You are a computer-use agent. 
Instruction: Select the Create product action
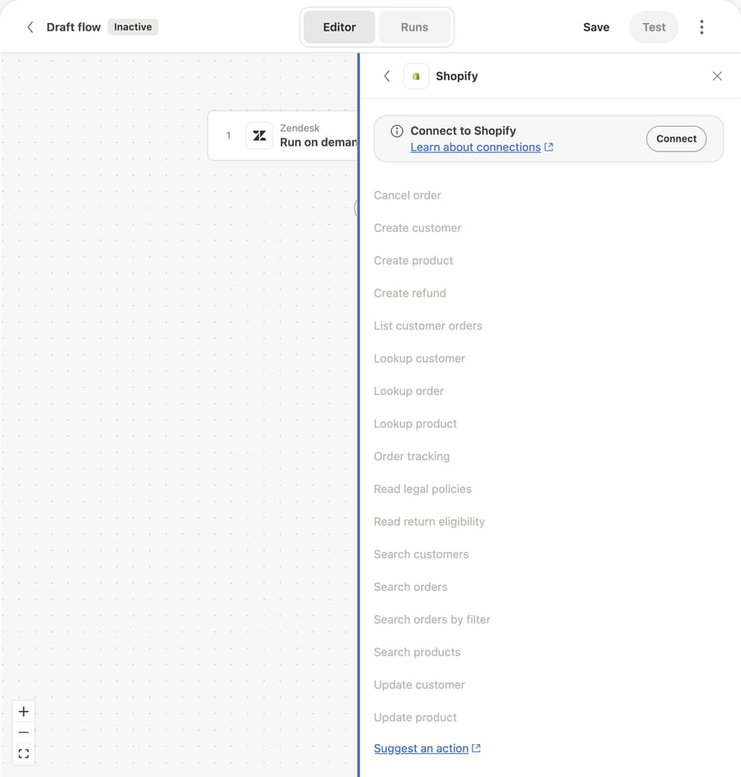point(413,261)
